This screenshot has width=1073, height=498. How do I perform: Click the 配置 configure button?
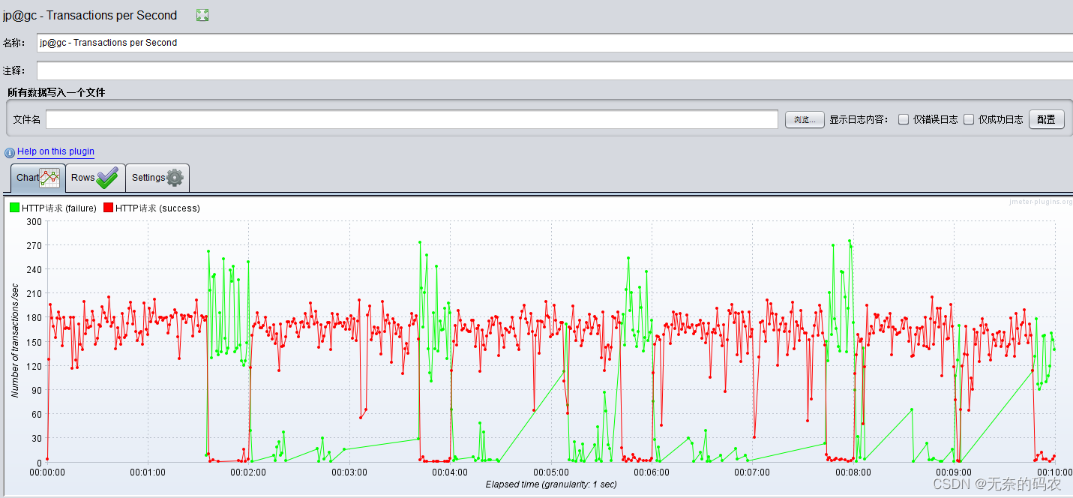pos(1046,119)
